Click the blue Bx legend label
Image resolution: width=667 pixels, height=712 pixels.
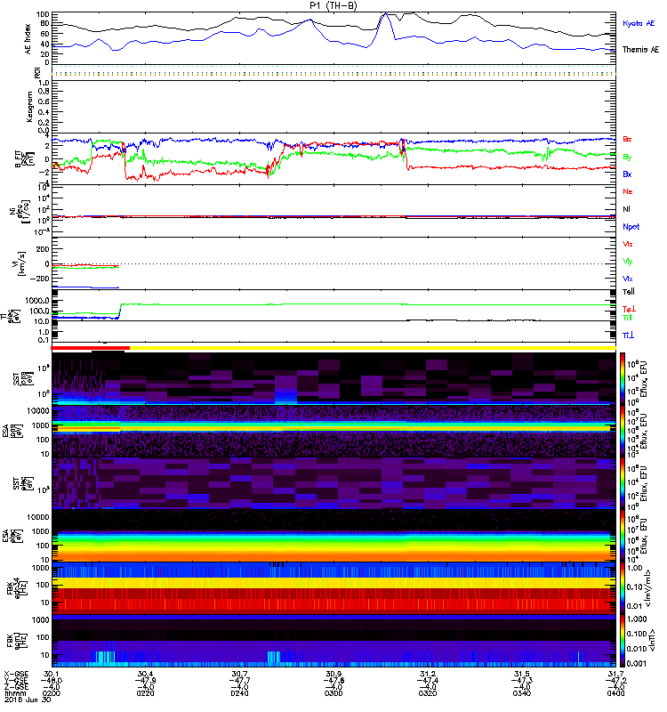pos(627,174)
